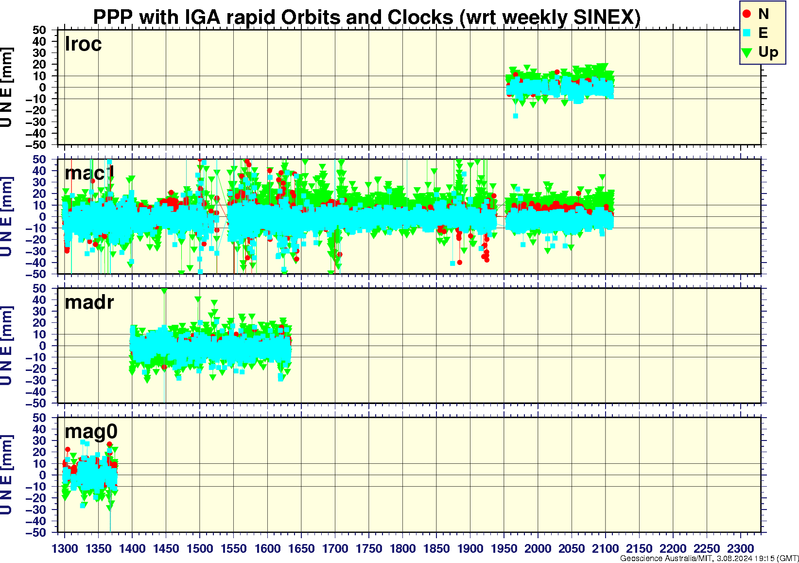Click the 'U N E [mm]' axis label of lroc panel
Viewport: 799px width, 563px height.
pos(6,87)
